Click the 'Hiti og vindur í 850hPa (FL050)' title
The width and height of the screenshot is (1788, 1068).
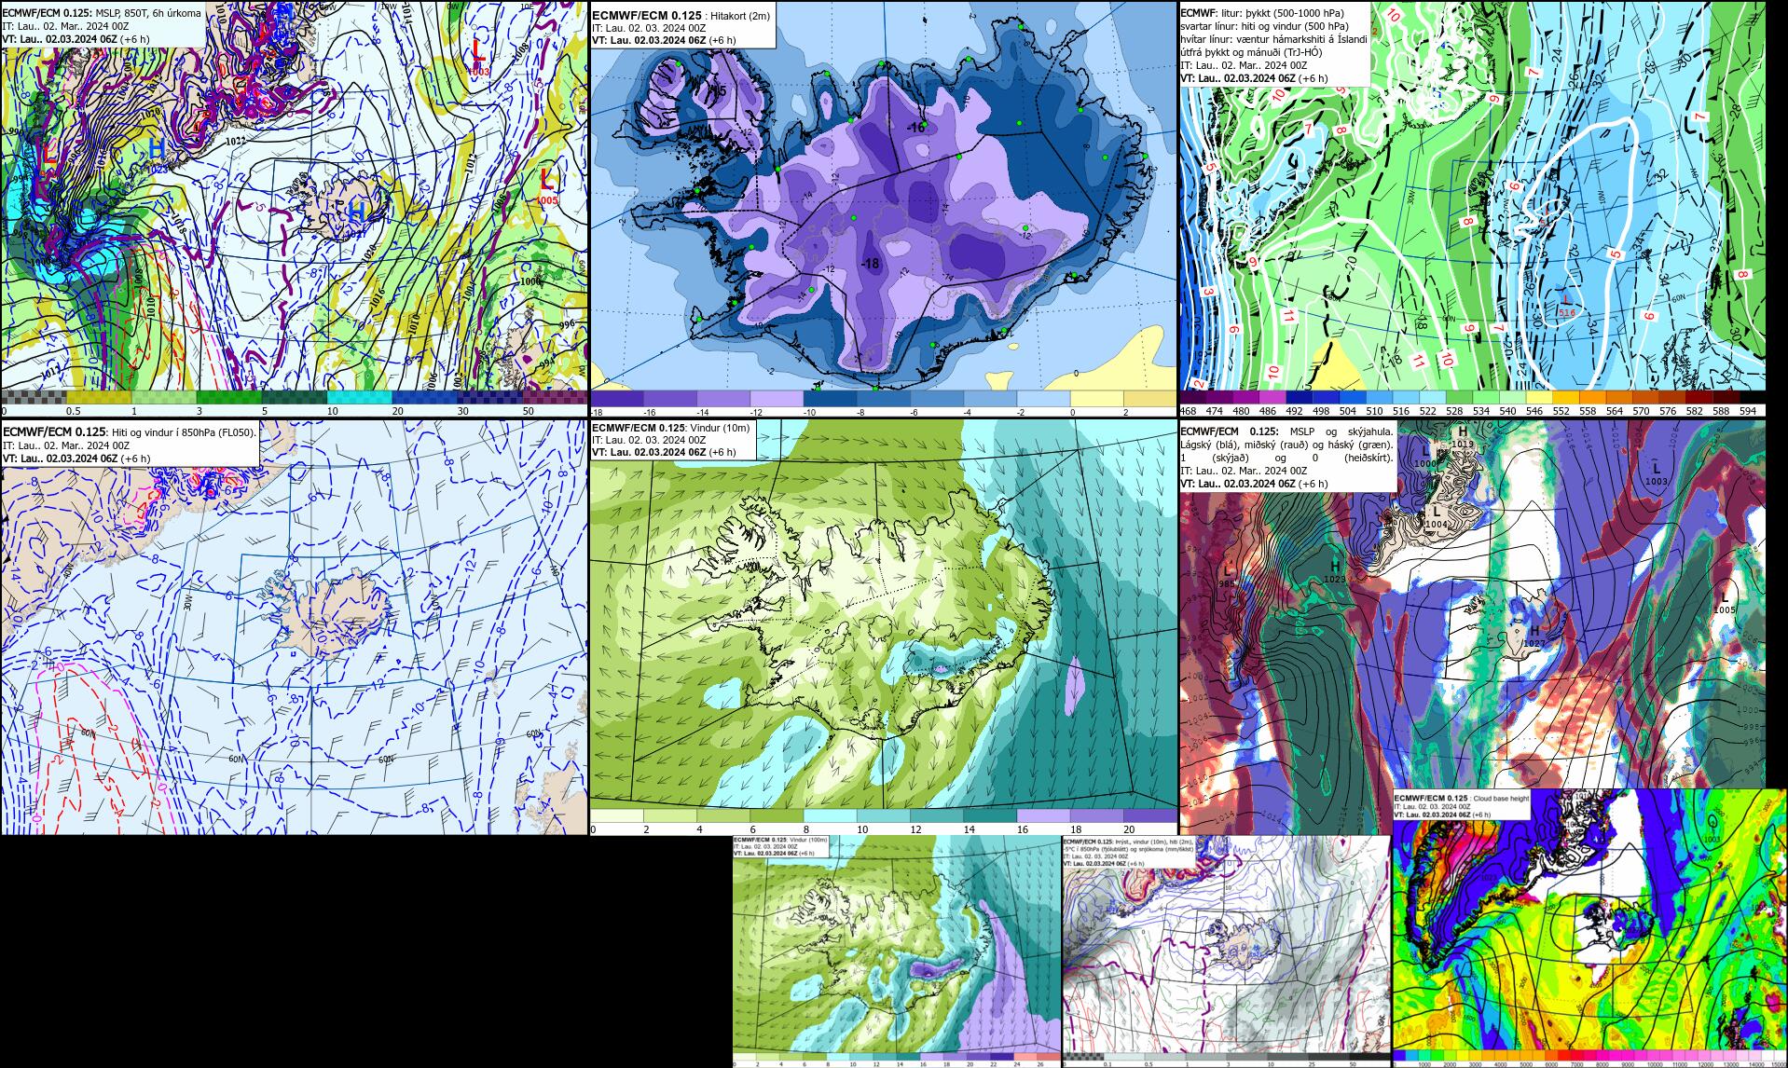tap(184, 432)
